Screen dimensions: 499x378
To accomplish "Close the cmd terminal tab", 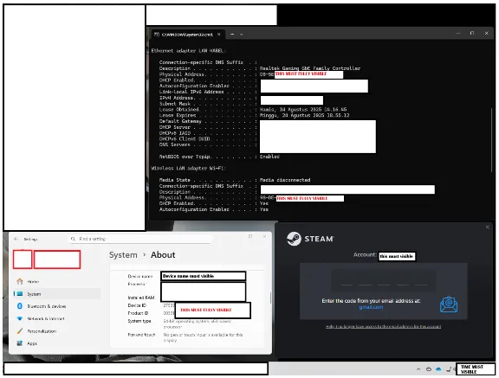I will 219,35.
